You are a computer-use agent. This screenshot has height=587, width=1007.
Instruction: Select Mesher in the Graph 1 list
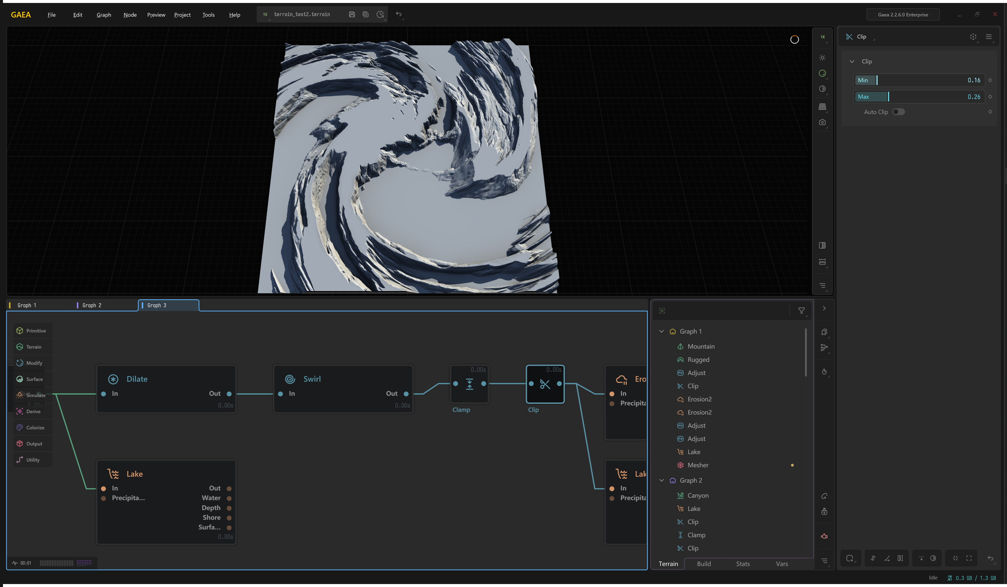tap(697, 465)
